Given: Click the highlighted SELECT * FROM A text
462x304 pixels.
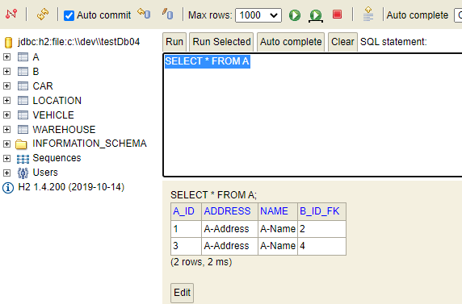Looking at the screenshot, I should 208,61.
